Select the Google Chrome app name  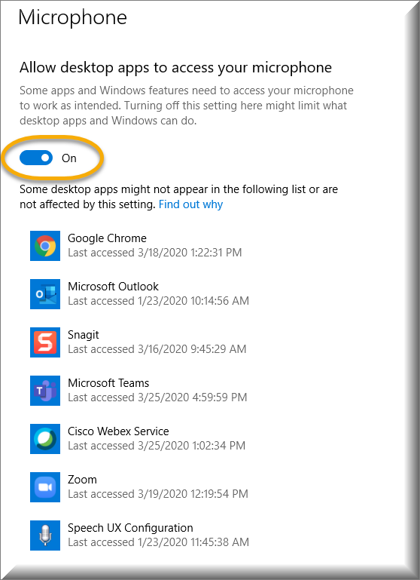pyautogui.click(x=107, y=238)
